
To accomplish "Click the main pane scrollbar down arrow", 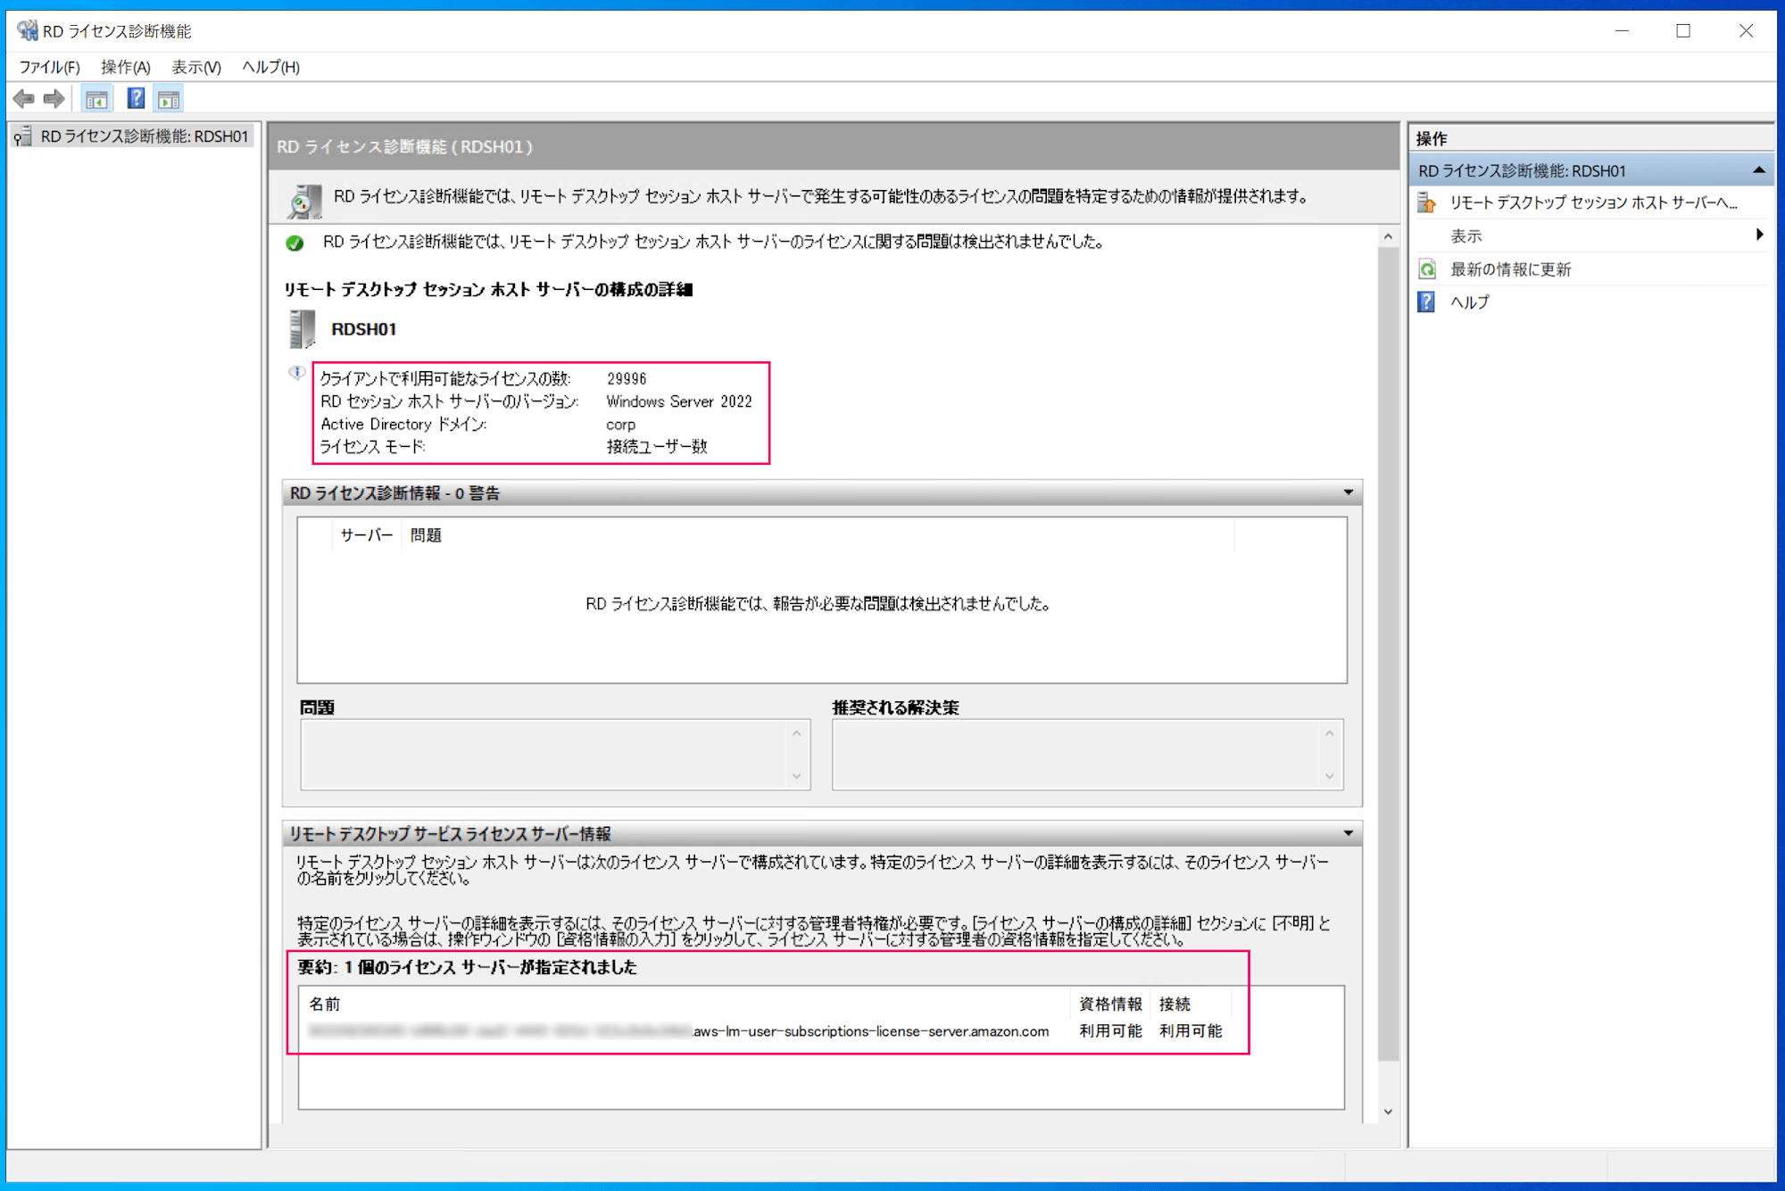I will pyautogui.click(x=1388, y=1112).
